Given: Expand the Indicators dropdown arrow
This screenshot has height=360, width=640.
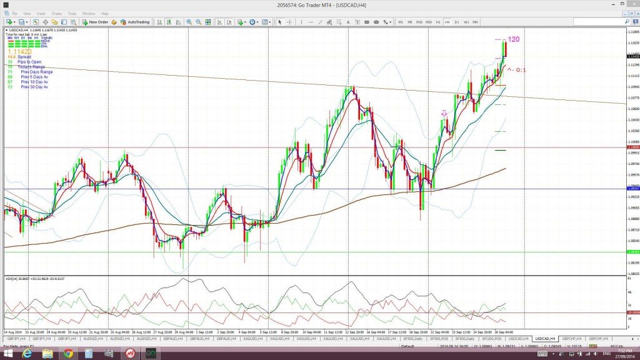Looking at the screenshot, I should (x=245, y=22).
